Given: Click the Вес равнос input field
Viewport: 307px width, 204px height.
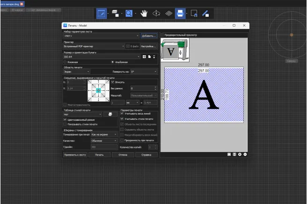Looking at the screenshot, I should coord(143,88).
